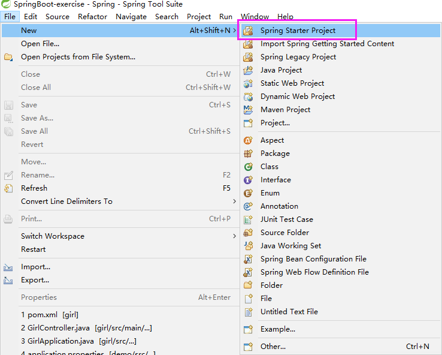Open the Edit menu

(x=31, y=17)
